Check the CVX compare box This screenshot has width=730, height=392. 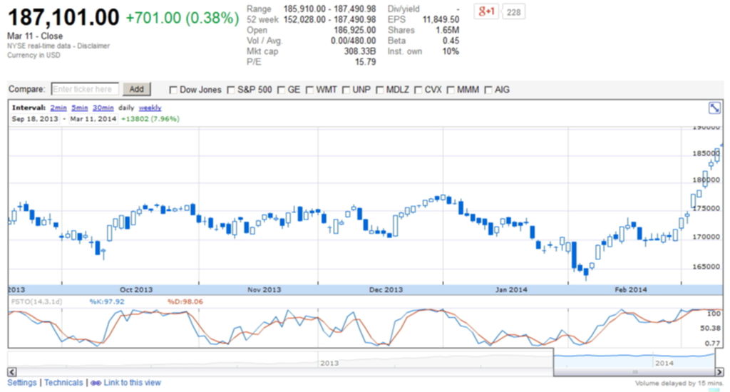(418, 90)
